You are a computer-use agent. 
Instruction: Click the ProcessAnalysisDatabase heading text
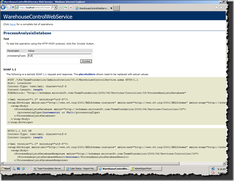click(27, 33)
